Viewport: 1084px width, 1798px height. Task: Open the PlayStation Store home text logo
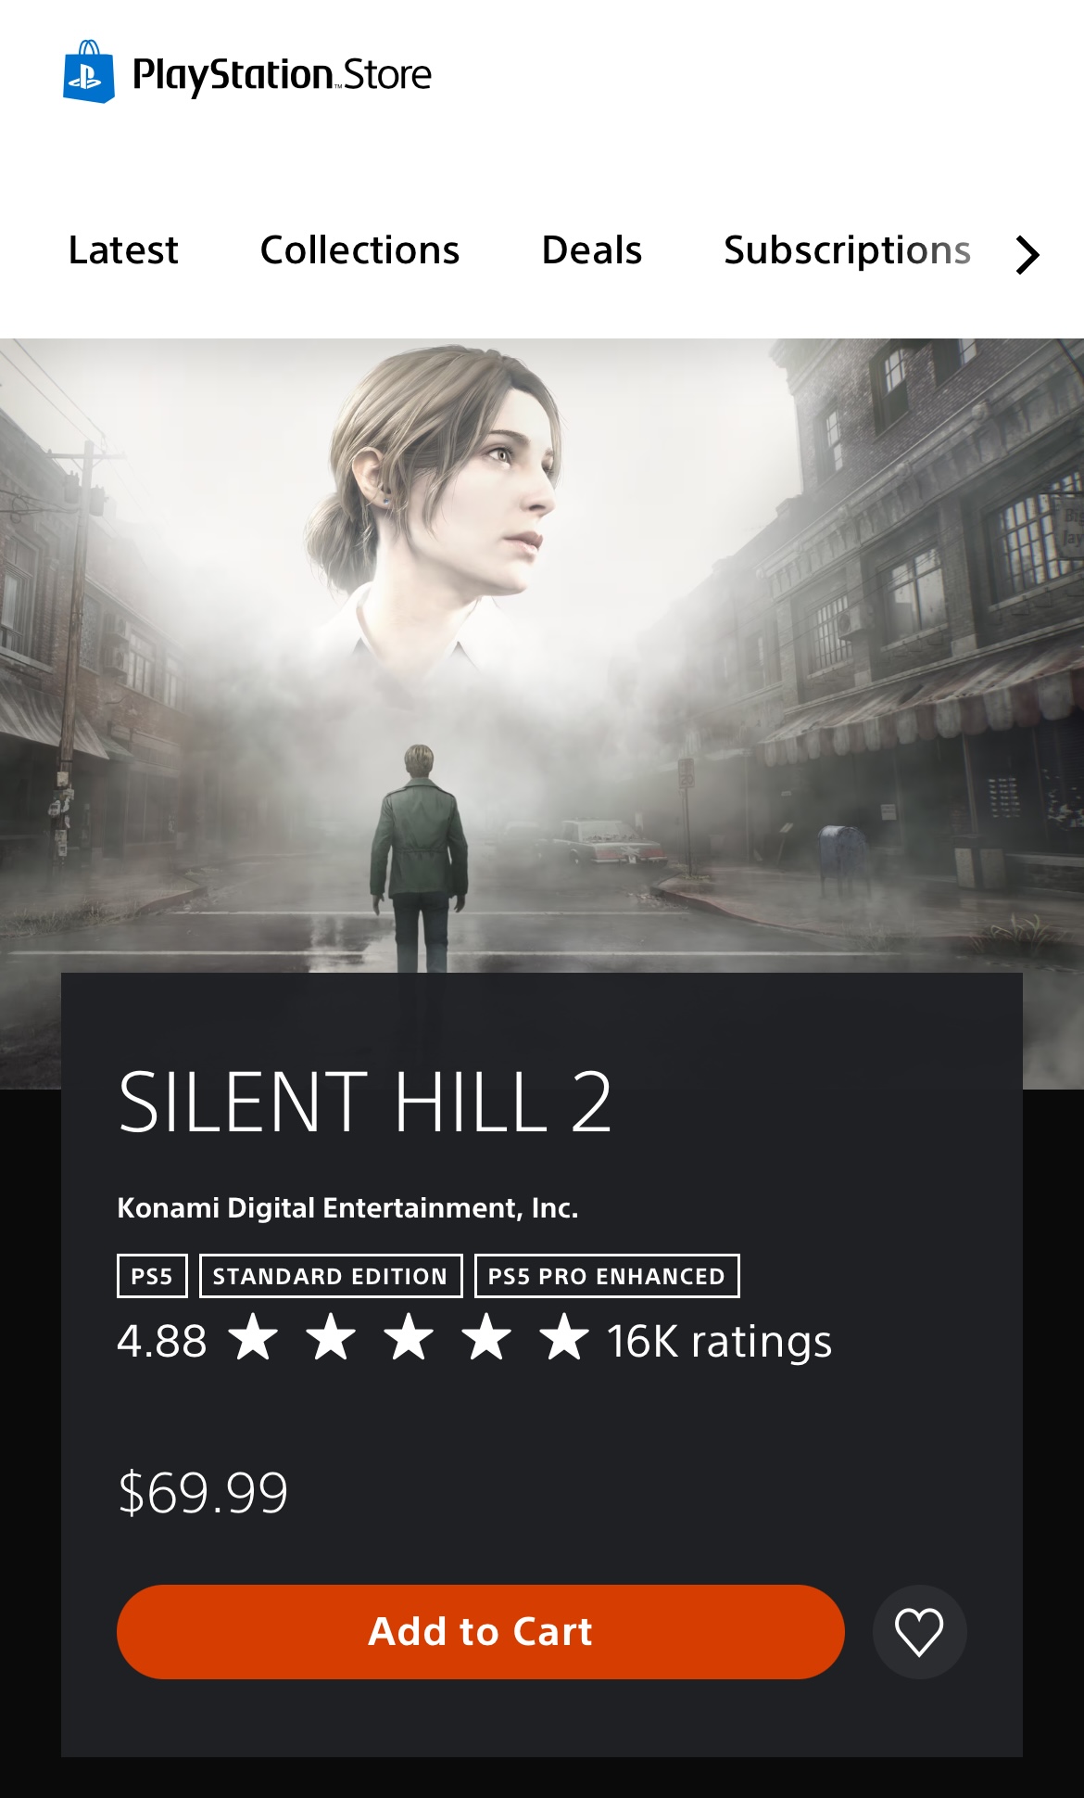click(282, 75)
